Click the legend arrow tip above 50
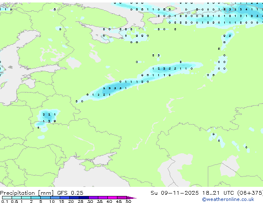The image size is (263, 203). [x=131, y=198]
